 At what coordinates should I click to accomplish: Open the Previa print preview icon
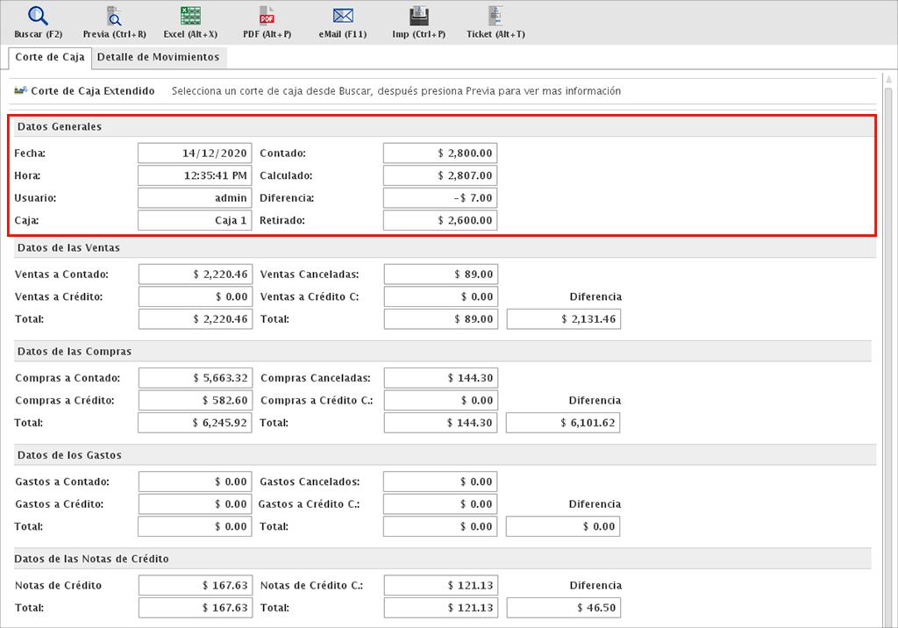pos(114,16)
